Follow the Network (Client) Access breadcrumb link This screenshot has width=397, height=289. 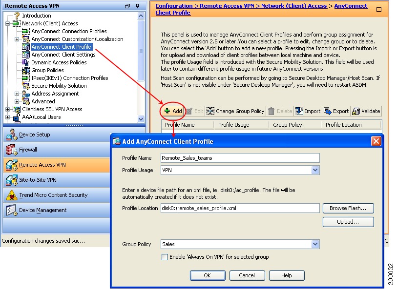click(294, 6)
